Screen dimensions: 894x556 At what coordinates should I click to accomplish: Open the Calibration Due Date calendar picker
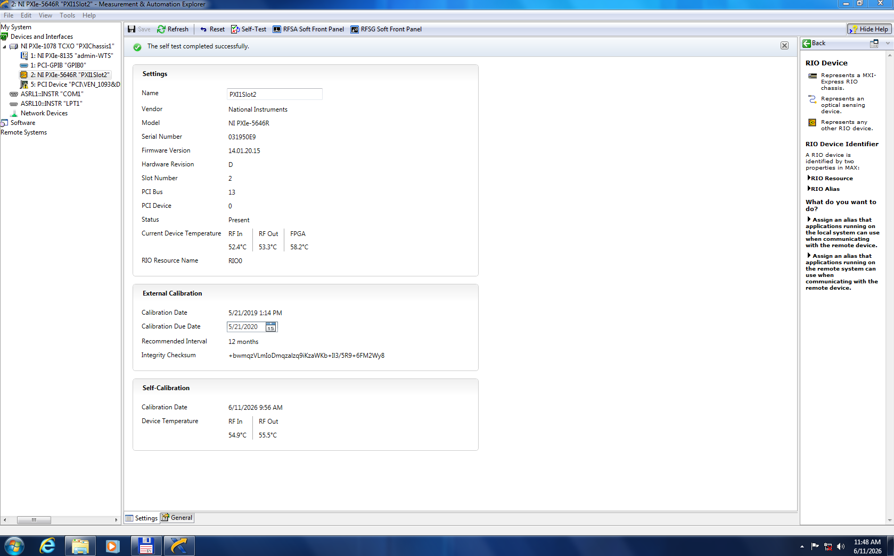271,327
